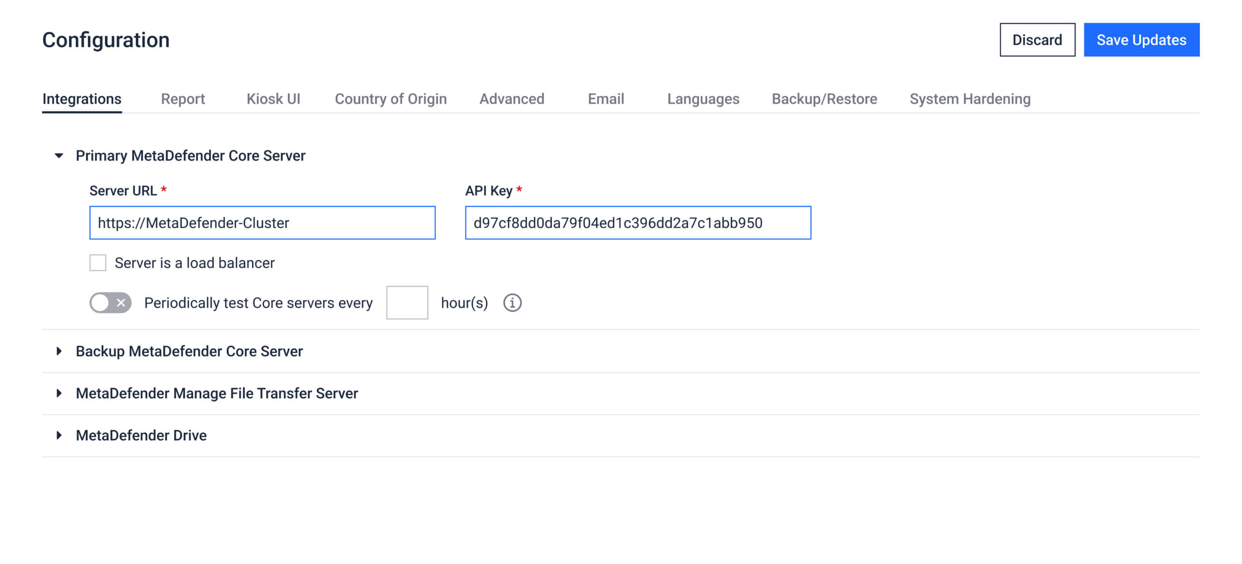Open the Advanced tab
Image resolution: width=1242 pixels, height=564 pixels.
[512, 99]
